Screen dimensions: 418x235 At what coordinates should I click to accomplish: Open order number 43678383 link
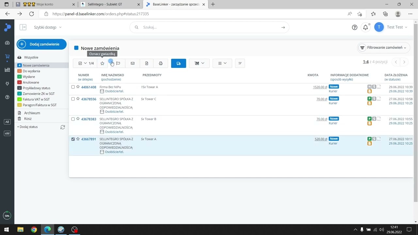(88, 119)
